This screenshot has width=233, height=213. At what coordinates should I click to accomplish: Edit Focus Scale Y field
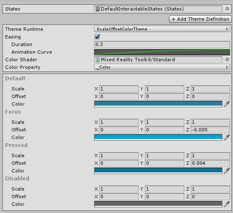(164, 122)
